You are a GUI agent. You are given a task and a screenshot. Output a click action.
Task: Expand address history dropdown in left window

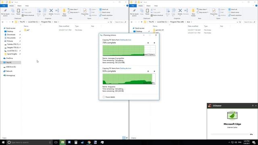pyautogui.click(x=108, y=22)
